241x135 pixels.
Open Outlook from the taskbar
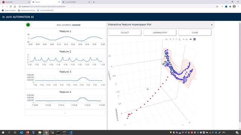click(21, 132)
